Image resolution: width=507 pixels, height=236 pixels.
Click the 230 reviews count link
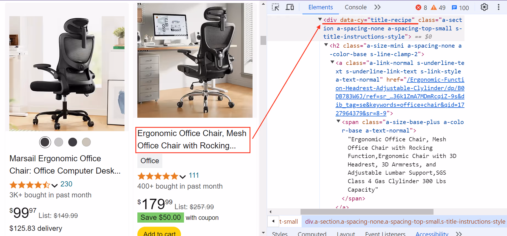coord(66,184)
